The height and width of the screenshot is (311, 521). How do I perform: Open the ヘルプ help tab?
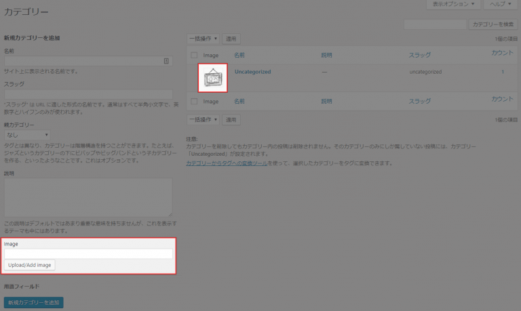(501, 5)
